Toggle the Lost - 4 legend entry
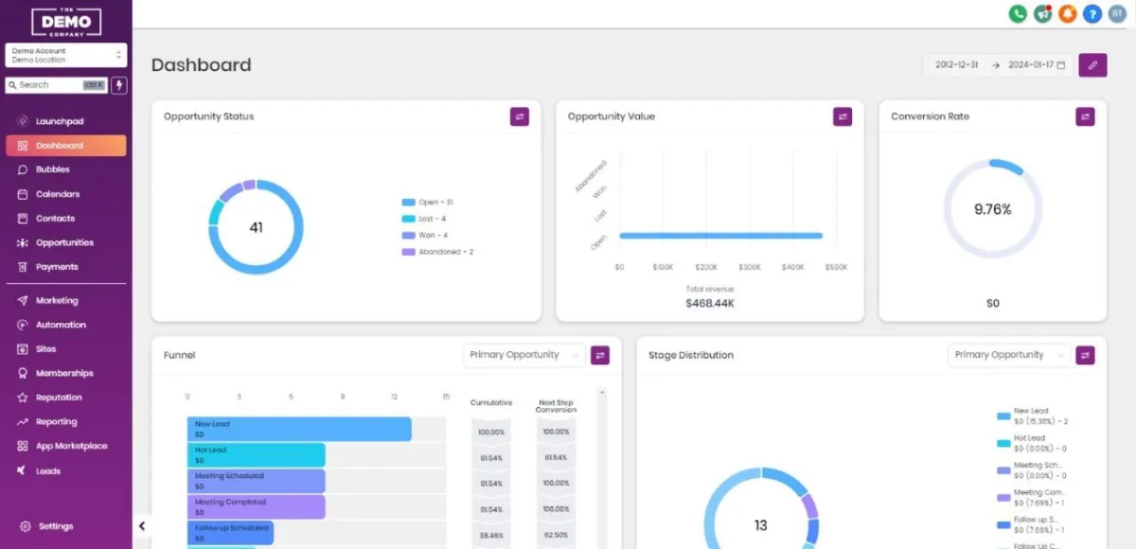Screen dimensions: 1136x549 click(x=424, y=219)
